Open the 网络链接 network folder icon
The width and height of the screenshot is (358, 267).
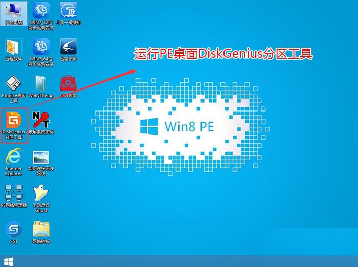[40, 230]
